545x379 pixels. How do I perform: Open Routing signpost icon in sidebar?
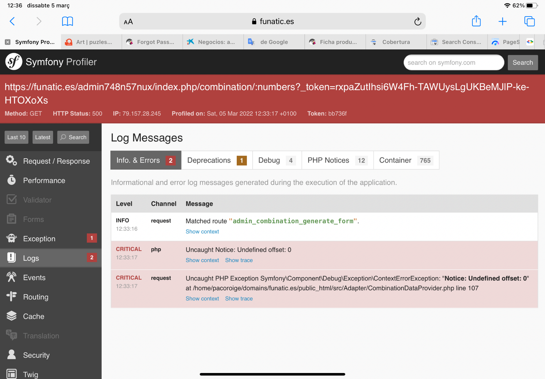(11, 297)
